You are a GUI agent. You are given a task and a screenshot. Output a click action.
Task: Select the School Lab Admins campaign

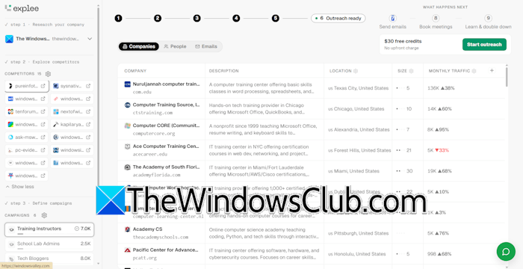coord(49,244)
